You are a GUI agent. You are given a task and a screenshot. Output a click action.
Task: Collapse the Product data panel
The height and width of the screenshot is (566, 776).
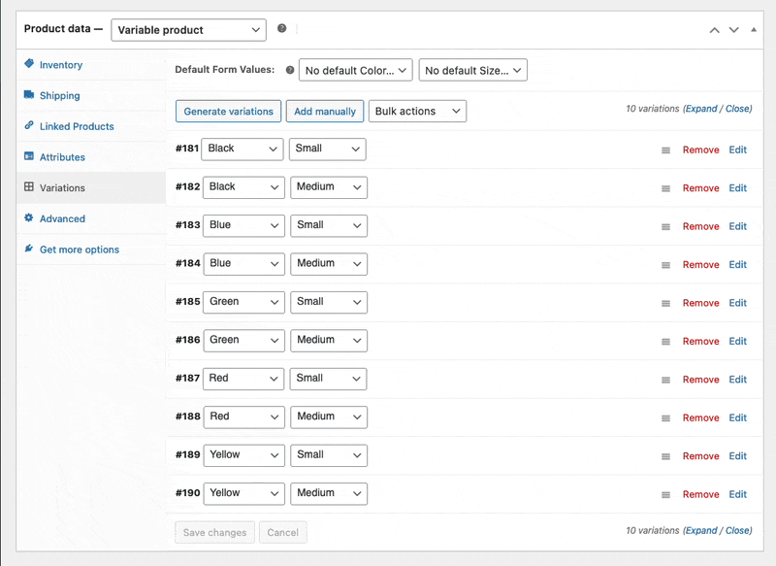[x=753, y=29]
